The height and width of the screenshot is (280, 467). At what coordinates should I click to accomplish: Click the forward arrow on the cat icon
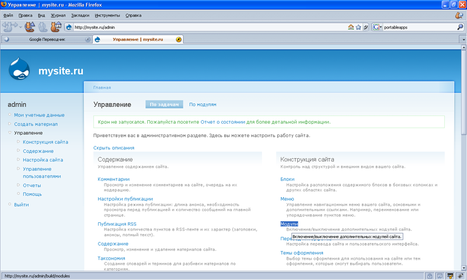pyautogui.click(x=15, y=25)
